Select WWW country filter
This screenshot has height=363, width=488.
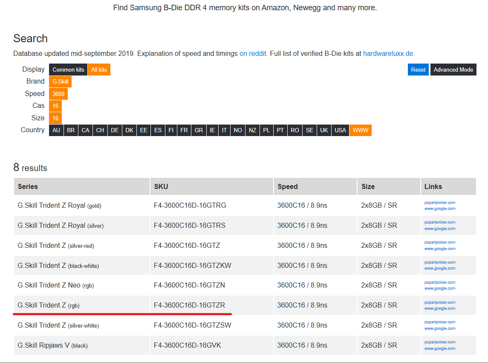click(361, 130)
